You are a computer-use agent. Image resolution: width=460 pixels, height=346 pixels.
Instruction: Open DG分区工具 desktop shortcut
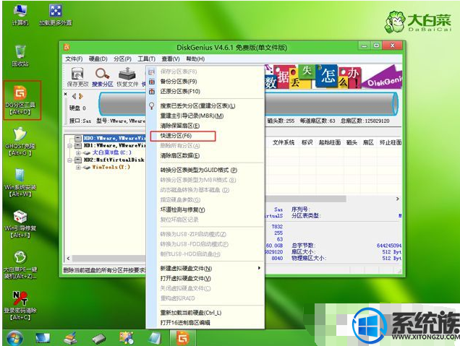(x=20, y=98)
